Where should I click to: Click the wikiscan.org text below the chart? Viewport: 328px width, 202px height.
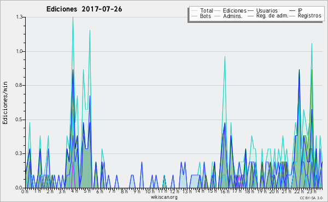pos(164,197)
